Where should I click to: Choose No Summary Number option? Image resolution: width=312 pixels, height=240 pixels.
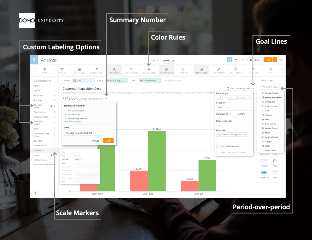(65, 118)
